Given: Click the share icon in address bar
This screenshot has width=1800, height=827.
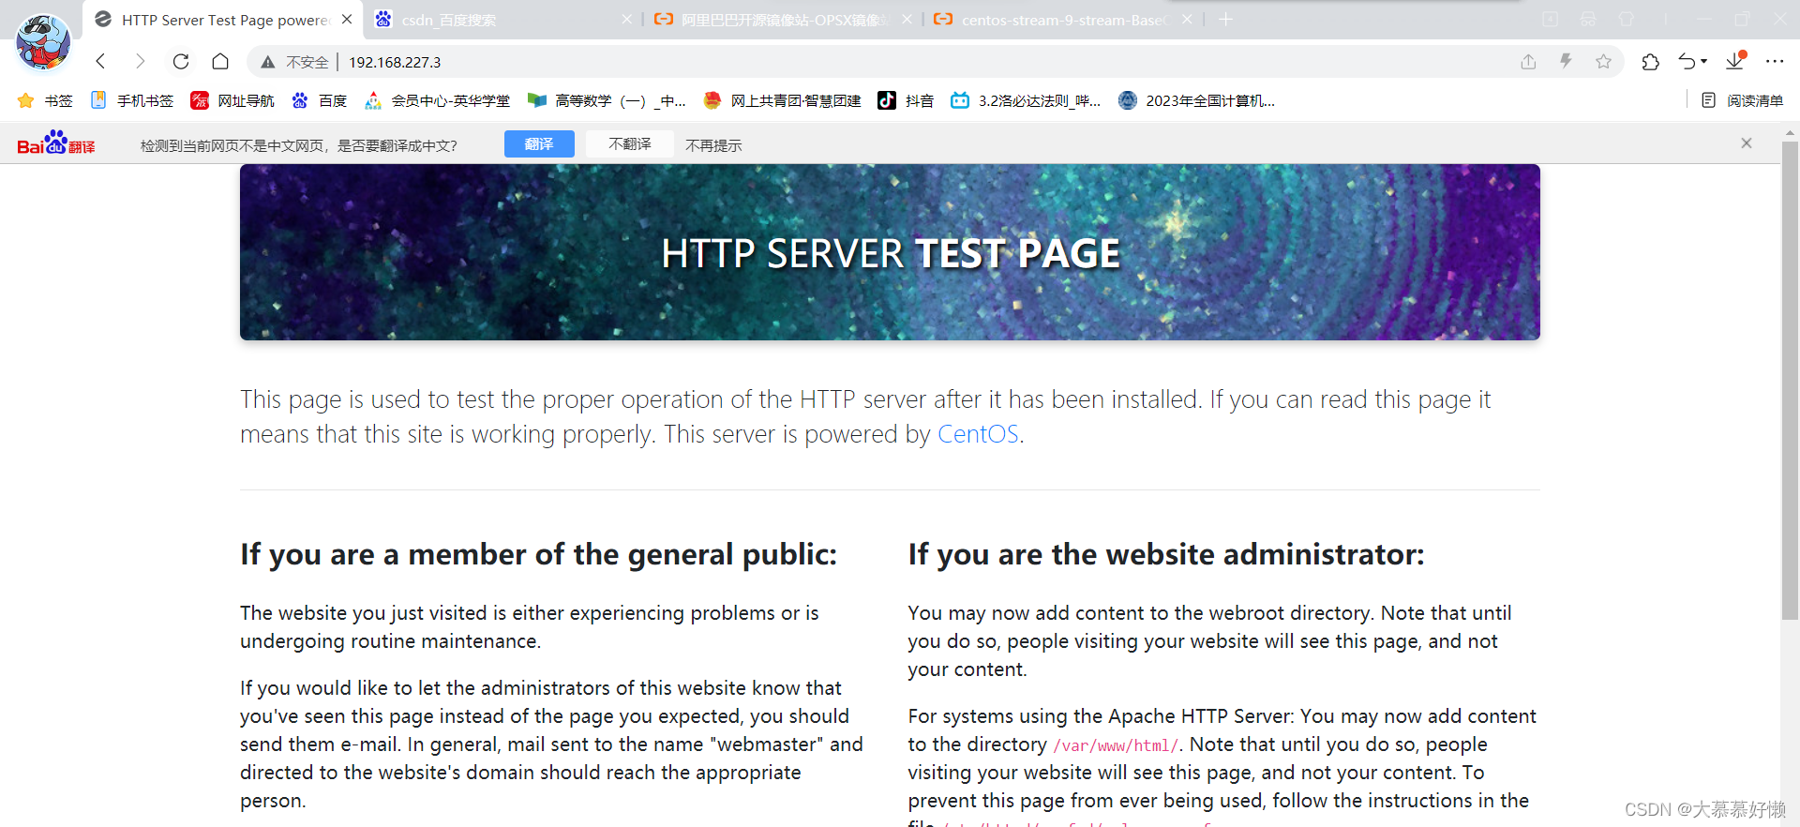Looking at the screenshot, I should [x=1528, y=62].
